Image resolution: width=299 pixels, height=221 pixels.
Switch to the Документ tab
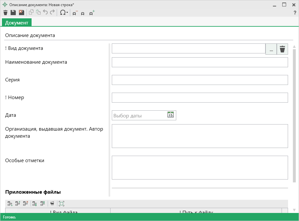pos(17,23)
